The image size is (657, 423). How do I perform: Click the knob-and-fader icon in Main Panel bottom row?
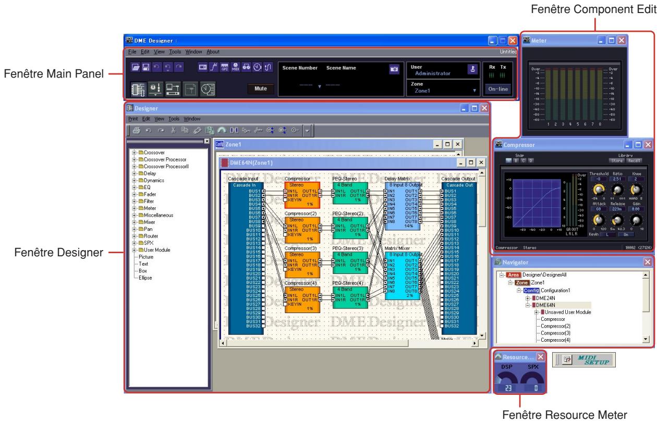155,89
